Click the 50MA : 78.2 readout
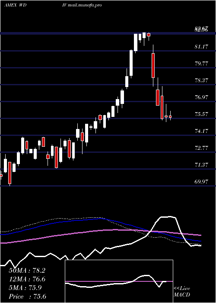This screenshot has height=303, width=216. point(27,271)
